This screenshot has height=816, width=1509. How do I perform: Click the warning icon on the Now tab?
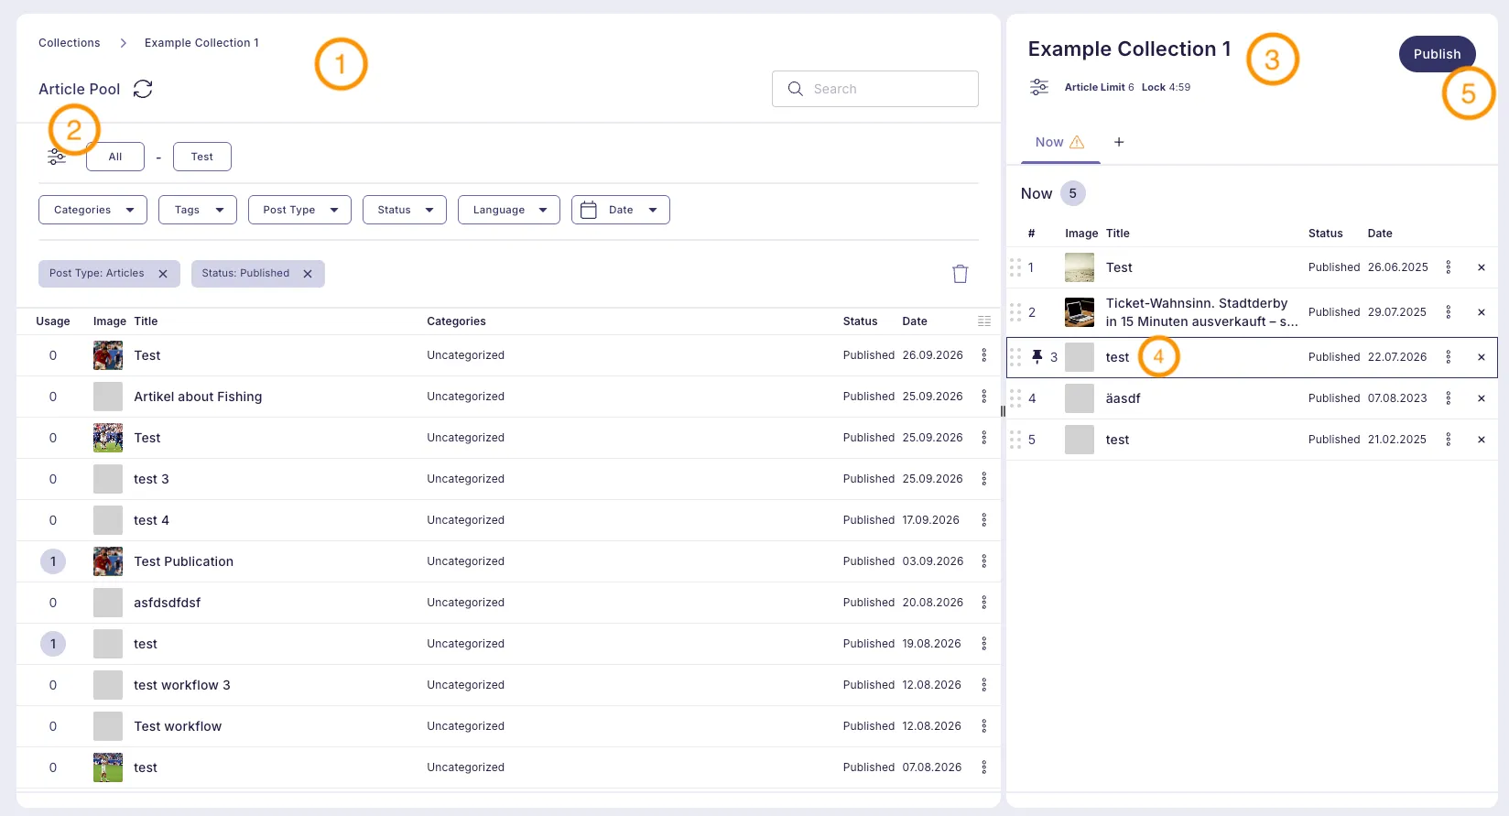click(1077, 142)
